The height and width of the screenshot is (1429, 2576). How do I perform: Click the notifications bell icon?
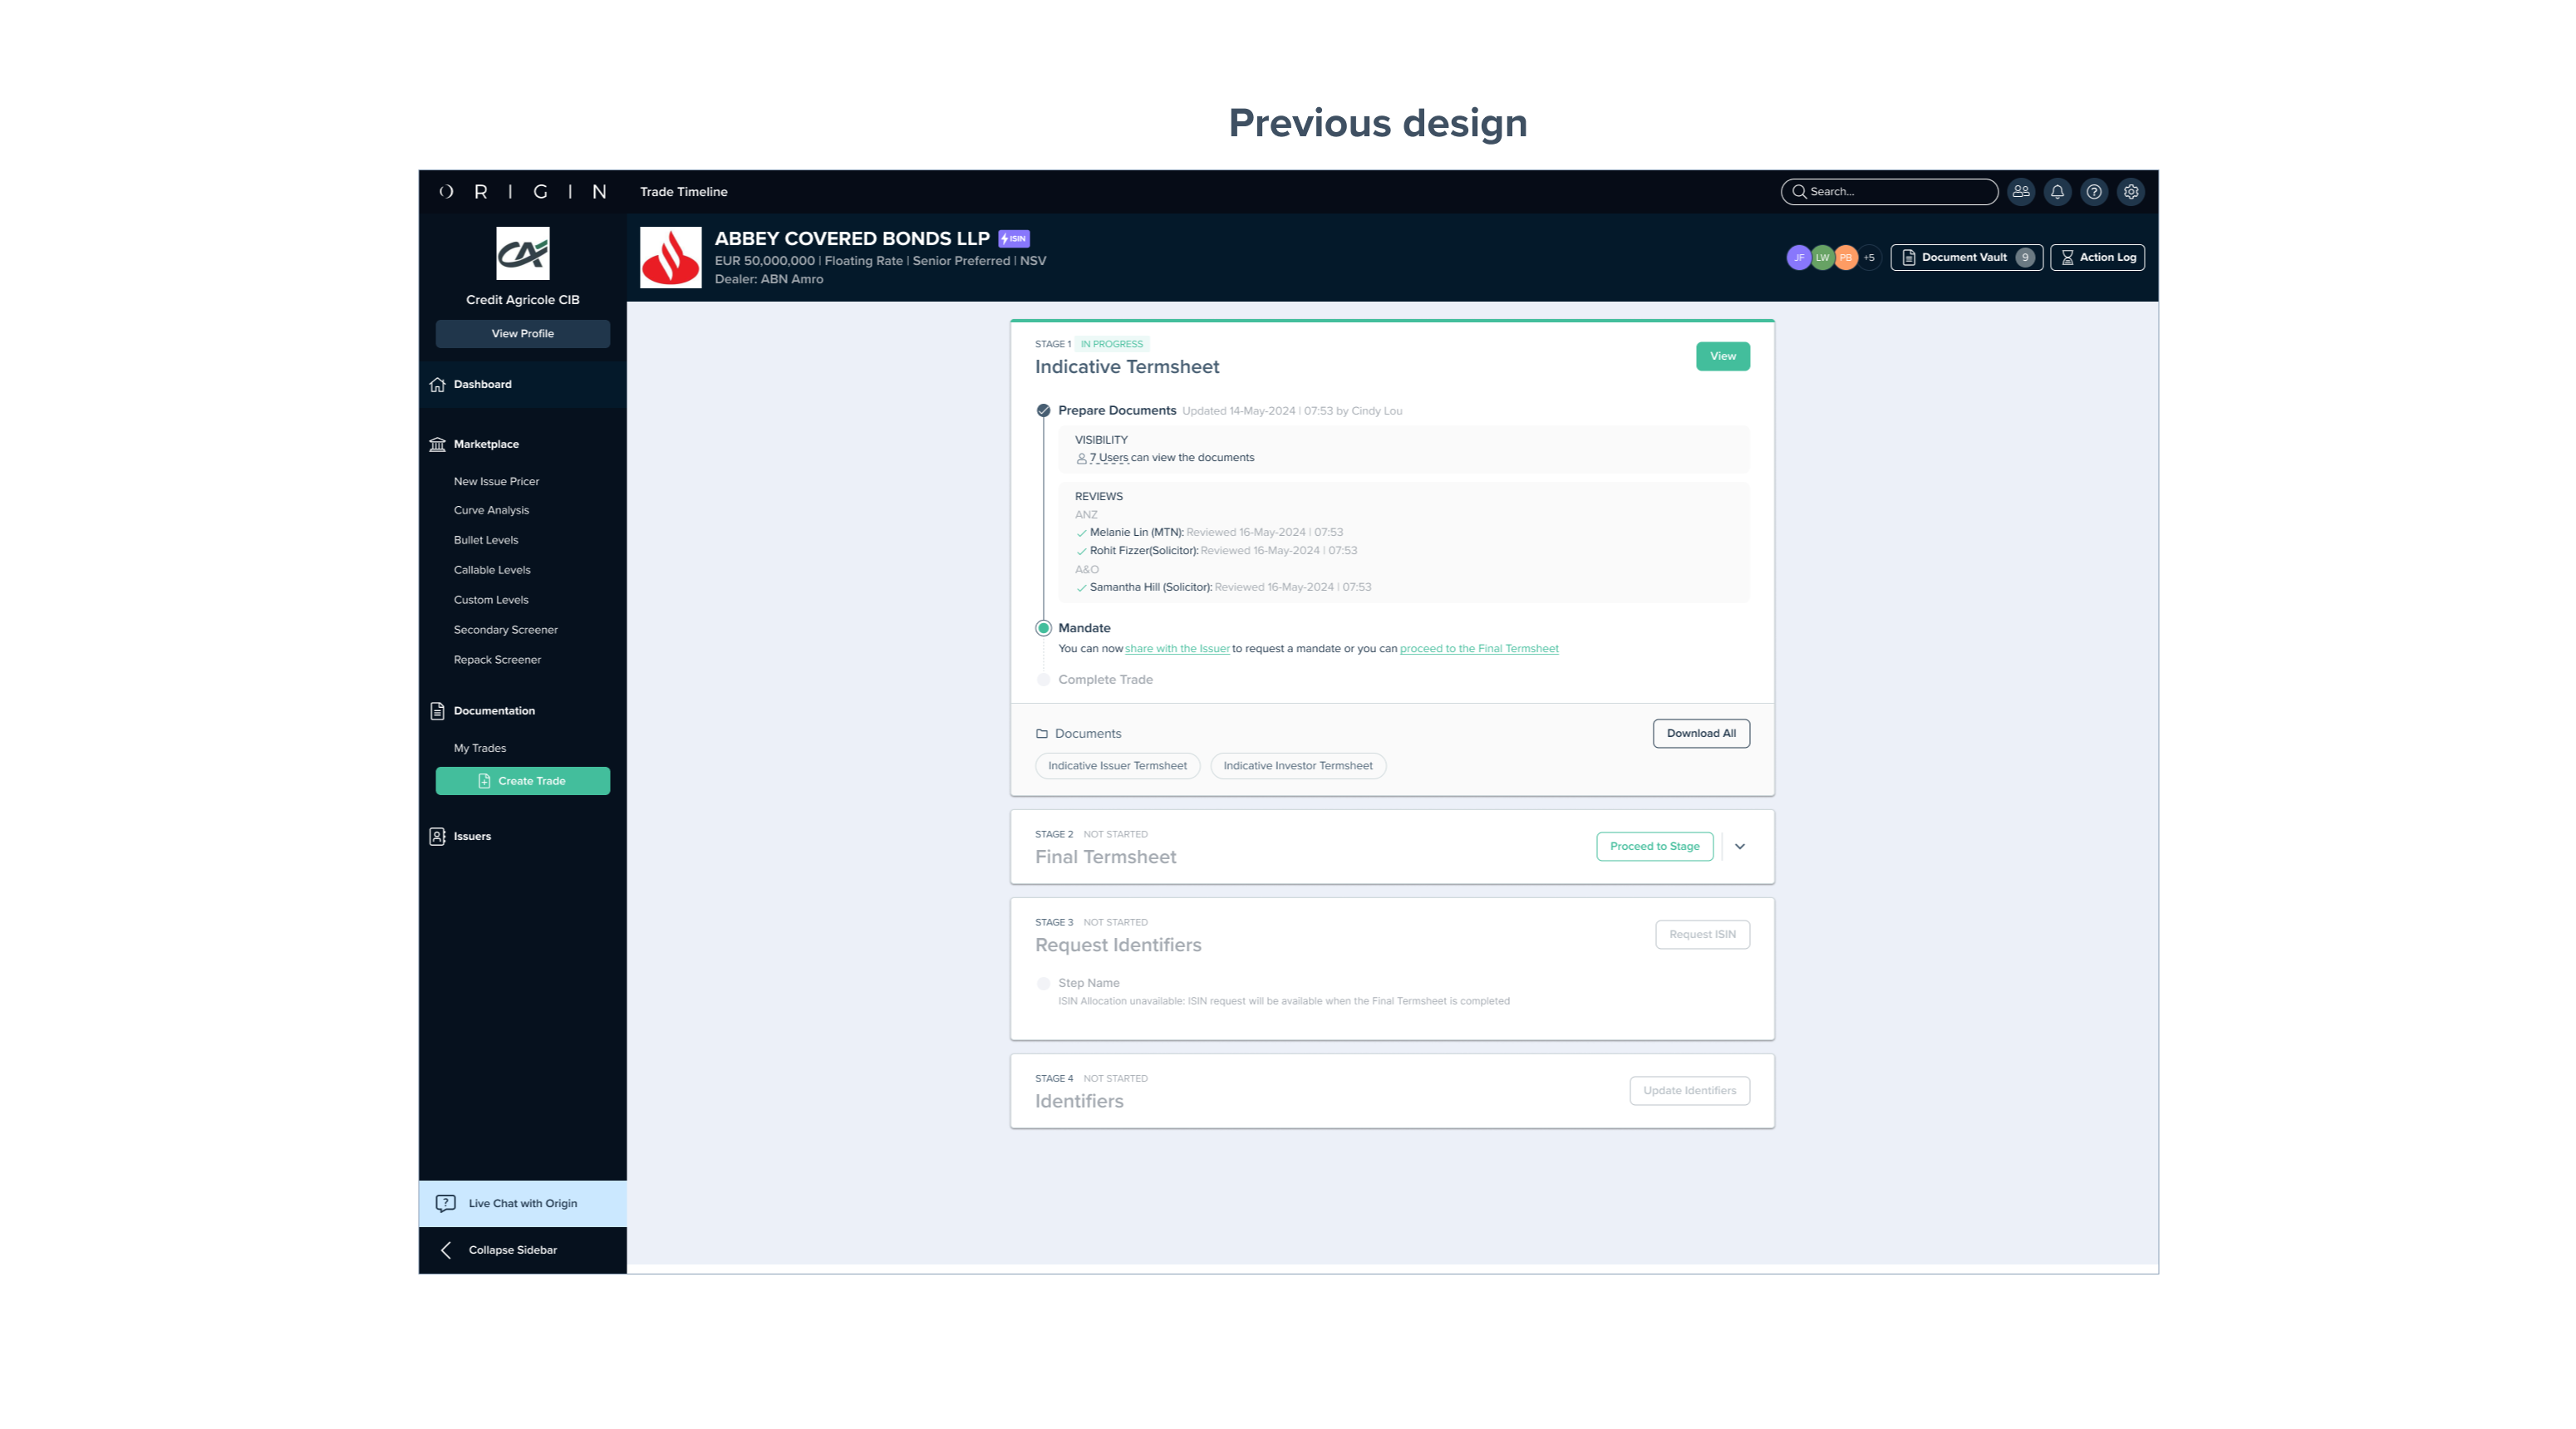click(2057, 192)
